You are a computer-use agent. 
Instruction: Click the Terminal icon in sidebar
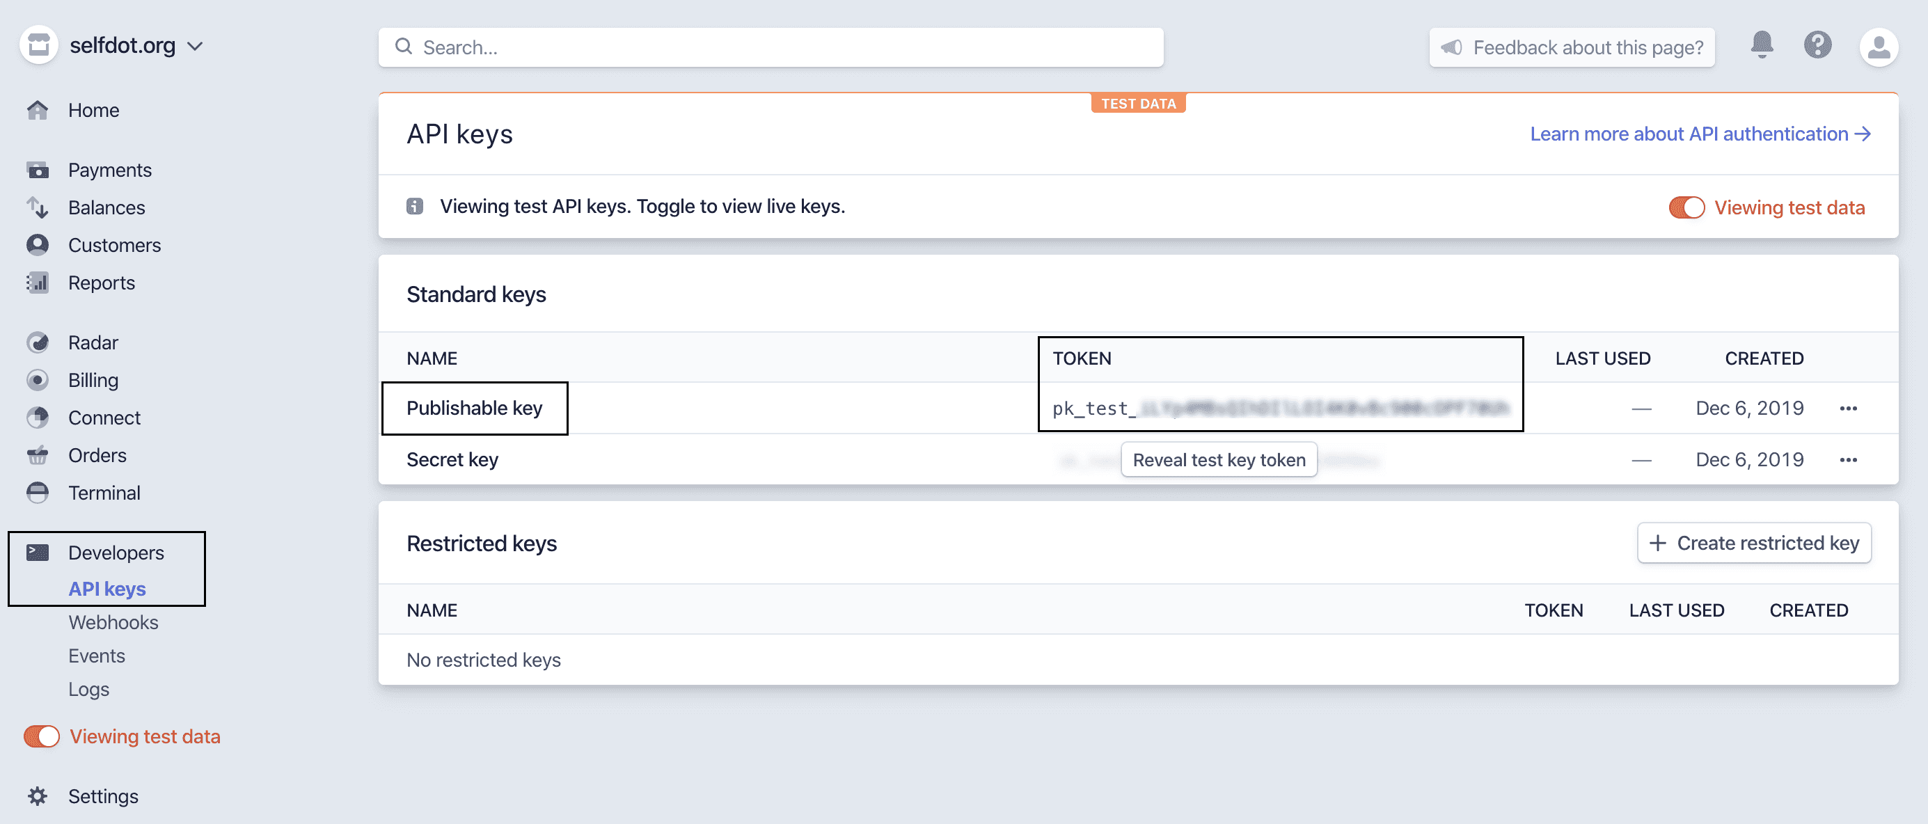point(38,493)
